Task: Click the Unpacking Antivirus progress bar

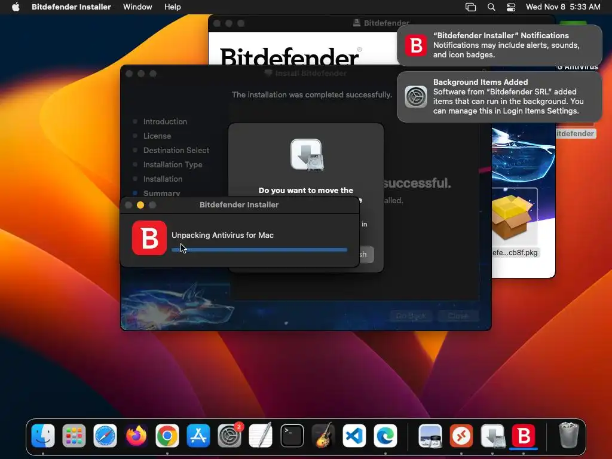Action: (x=259, y=250)
